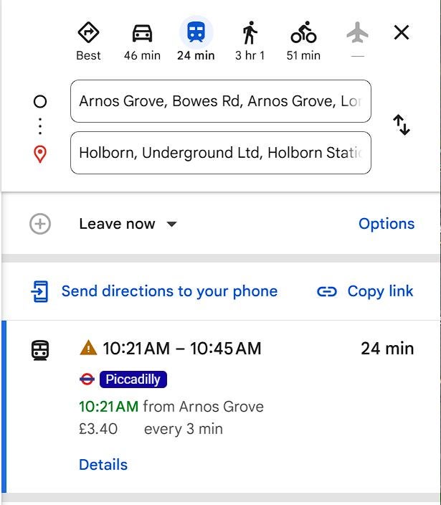Reverse starting point and destination
The height and width of the screenshot is (505, 441).
(x=402, y=126)
